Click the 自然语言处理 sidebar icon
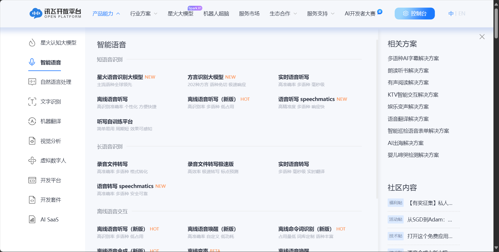Viewport: 499px width, 252px height. pyautogui.click(x=32, y=82)
